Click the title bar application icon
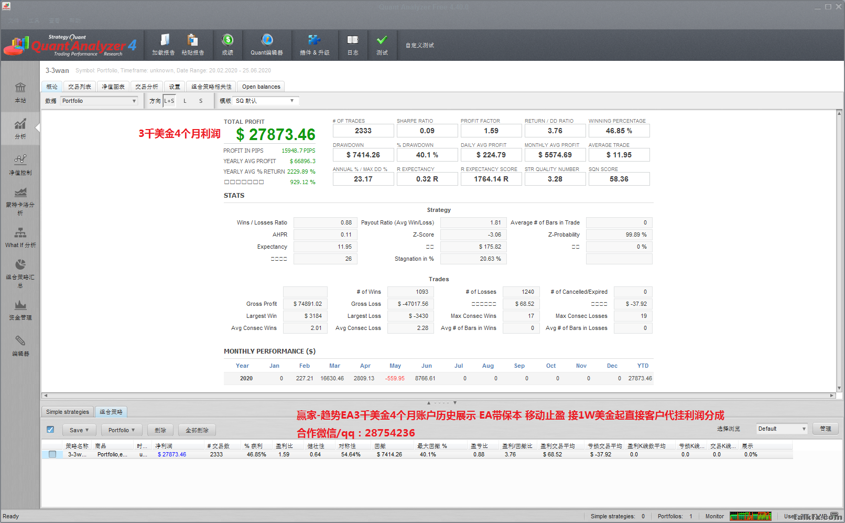The height and width of the screenshot is (523, 845). tap(6, 6)
